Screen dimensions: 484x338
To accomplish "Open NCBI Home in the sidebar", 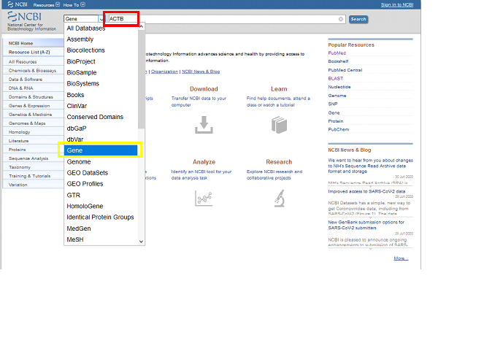I will (x=33, y=43).
